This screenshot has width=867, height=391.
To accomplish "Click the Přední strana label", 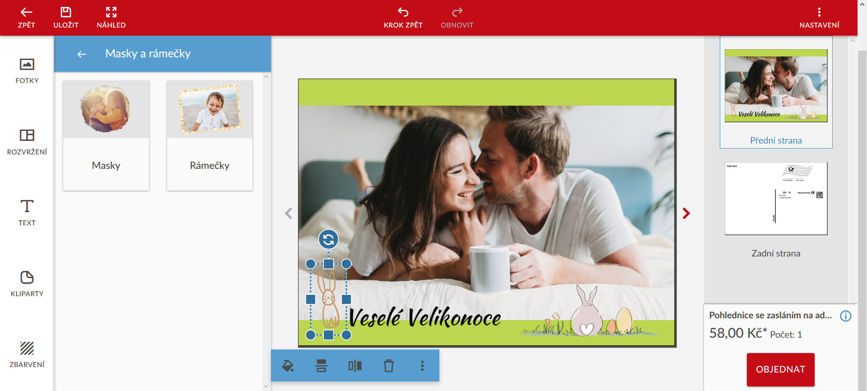I will pos(776,140).
